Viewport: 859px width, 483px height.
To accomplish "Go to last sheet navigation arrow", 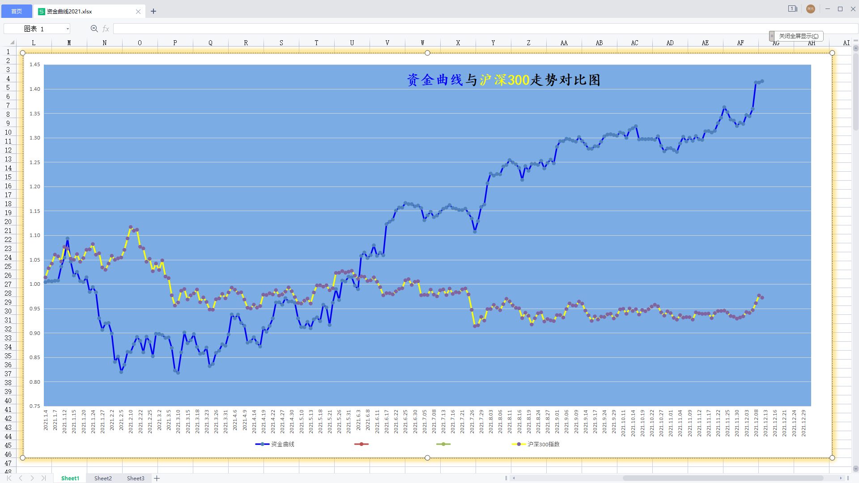I will point(43,478).
